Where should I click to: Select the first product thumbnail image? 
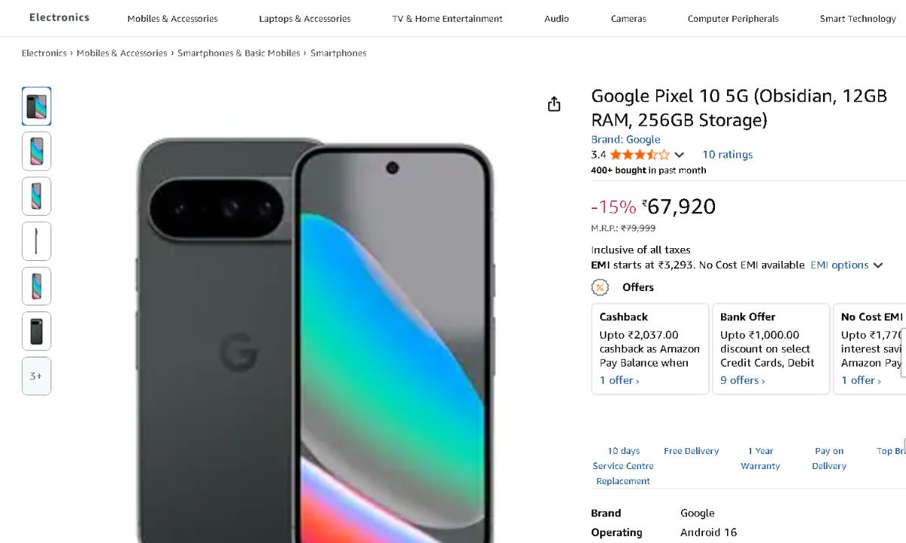[x=36, y=106]
